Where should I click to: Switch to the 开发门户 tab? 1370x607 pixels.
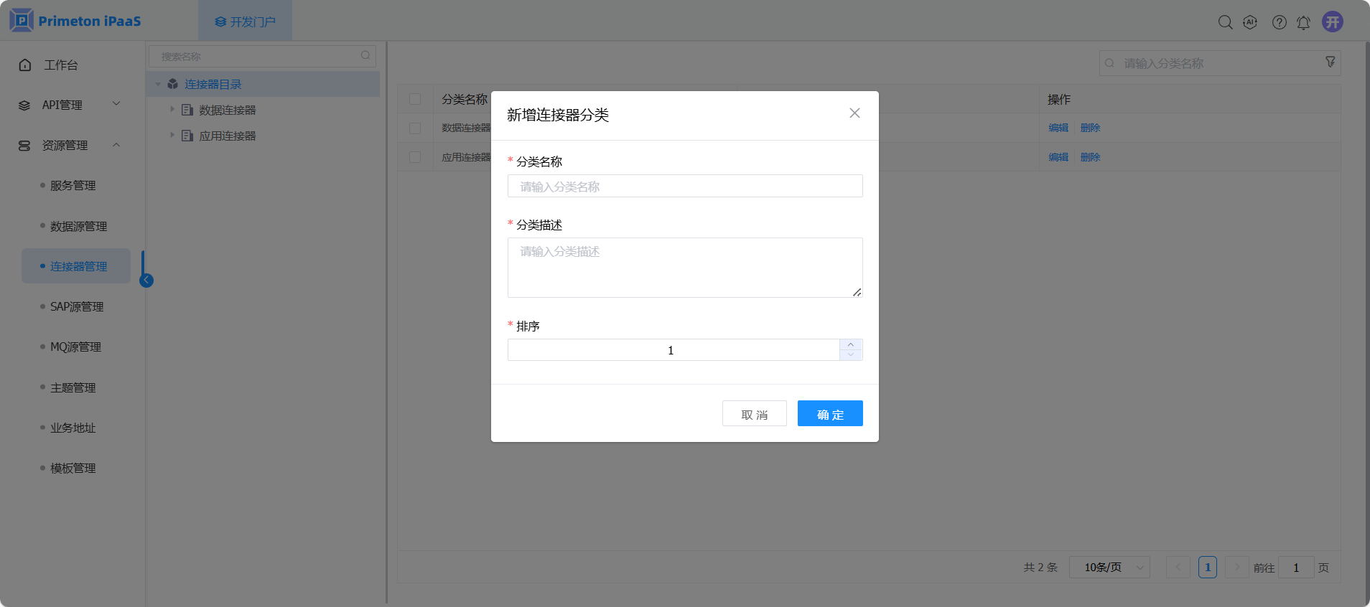pos(245,22)
